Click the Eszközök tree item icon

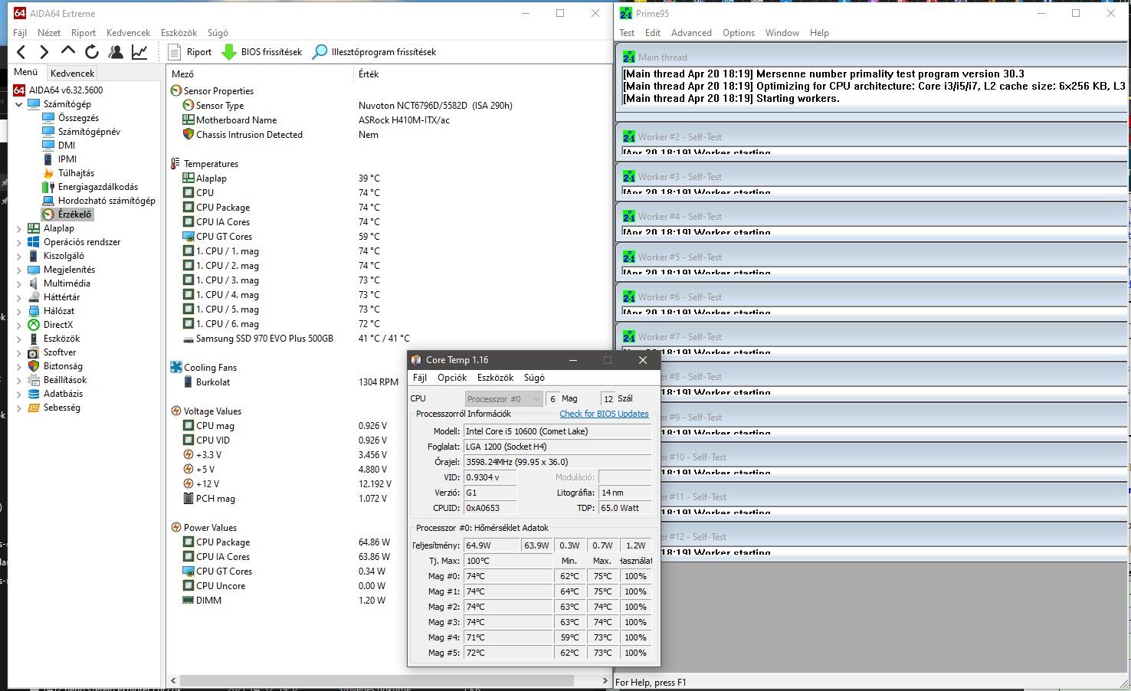[x=33, y=339]
